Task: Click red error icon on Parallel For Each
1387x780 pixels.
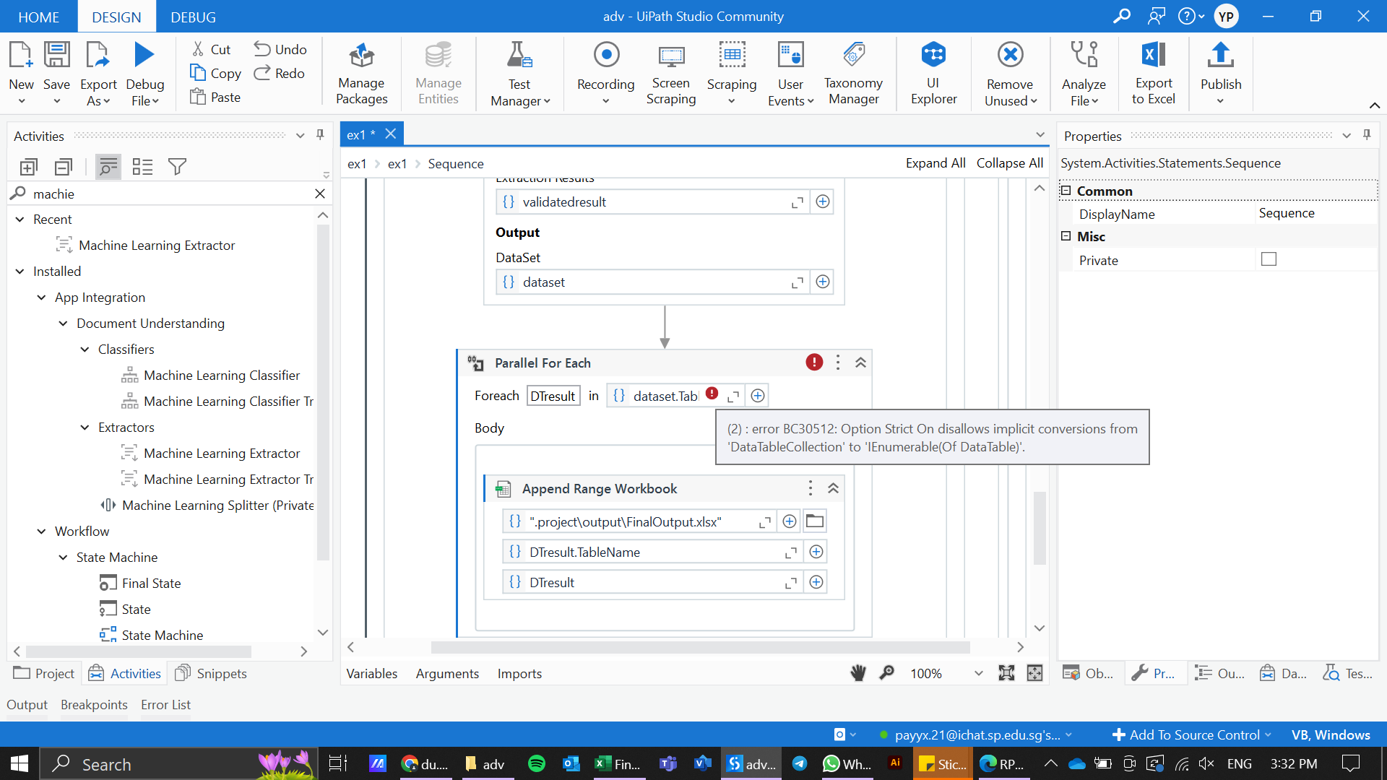Action: coord(814,363)
